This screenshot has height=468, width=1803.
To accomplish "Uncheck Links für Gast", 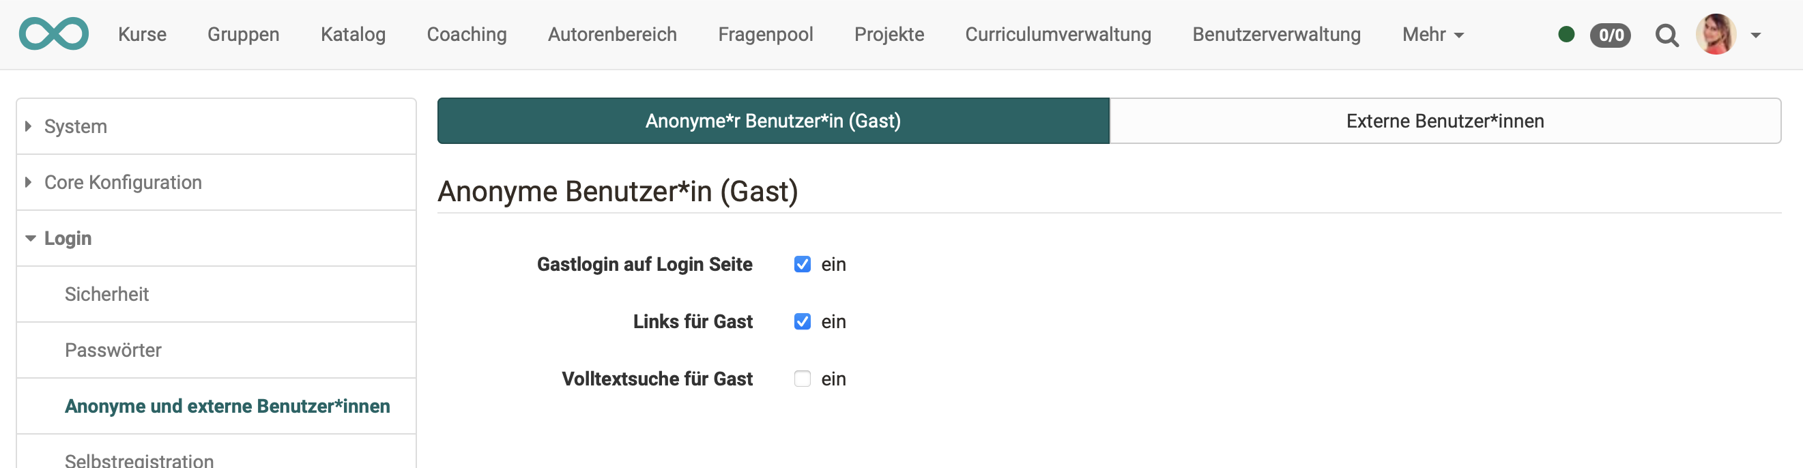I will point(802,321).
